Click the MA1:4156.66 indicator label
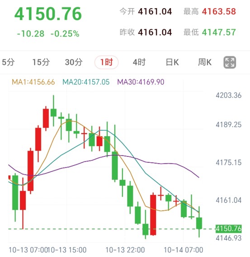 click(x=33, y=82)
